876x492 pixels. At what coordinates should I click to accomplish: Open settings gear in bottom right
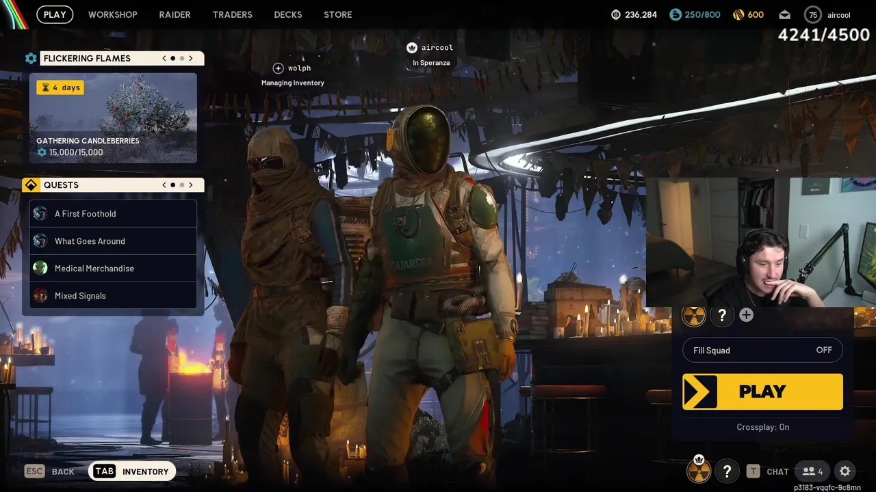pos(845,471)
